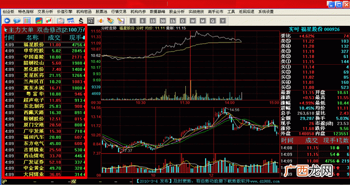This screenshot has height=185, width=350.
Task: Select the 福星股份 row in list
Action: [44, 44]
